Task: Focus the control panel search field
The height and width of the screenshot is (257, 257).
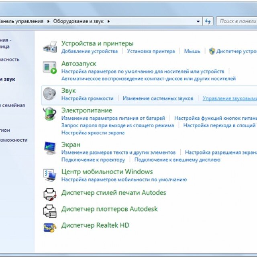Action: [237, 21]
